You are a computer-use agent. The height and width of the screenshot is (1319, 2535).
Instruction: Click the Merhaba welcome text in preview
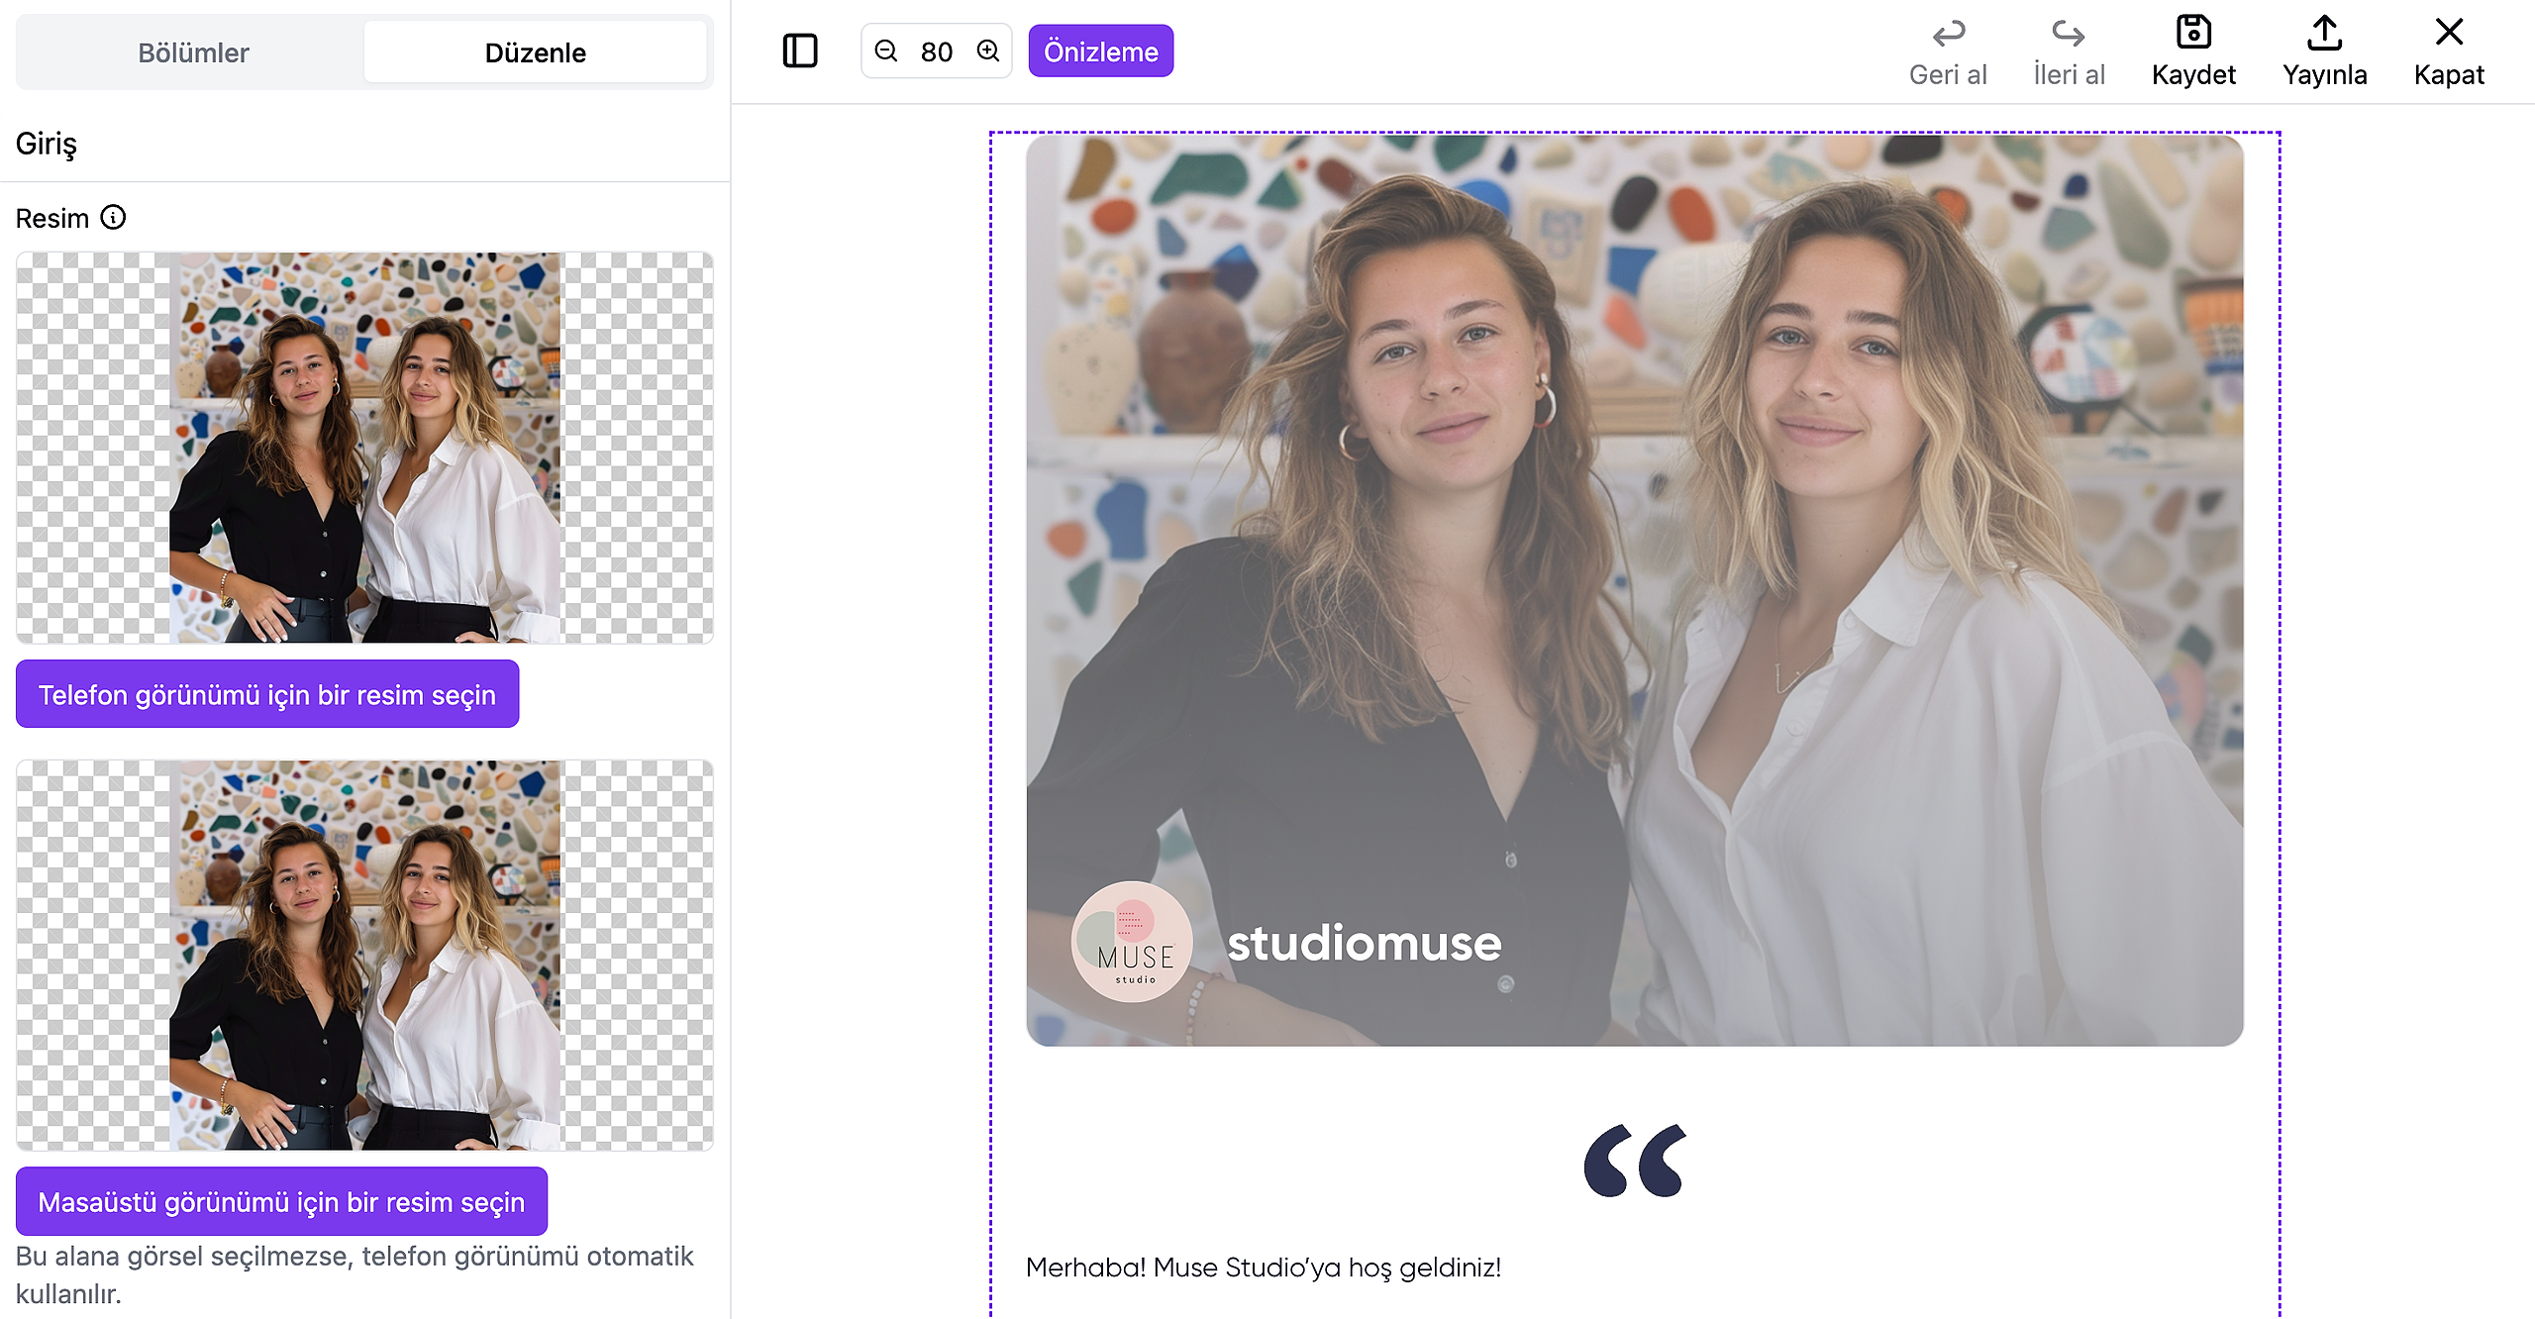(x=1263, y=1268)
